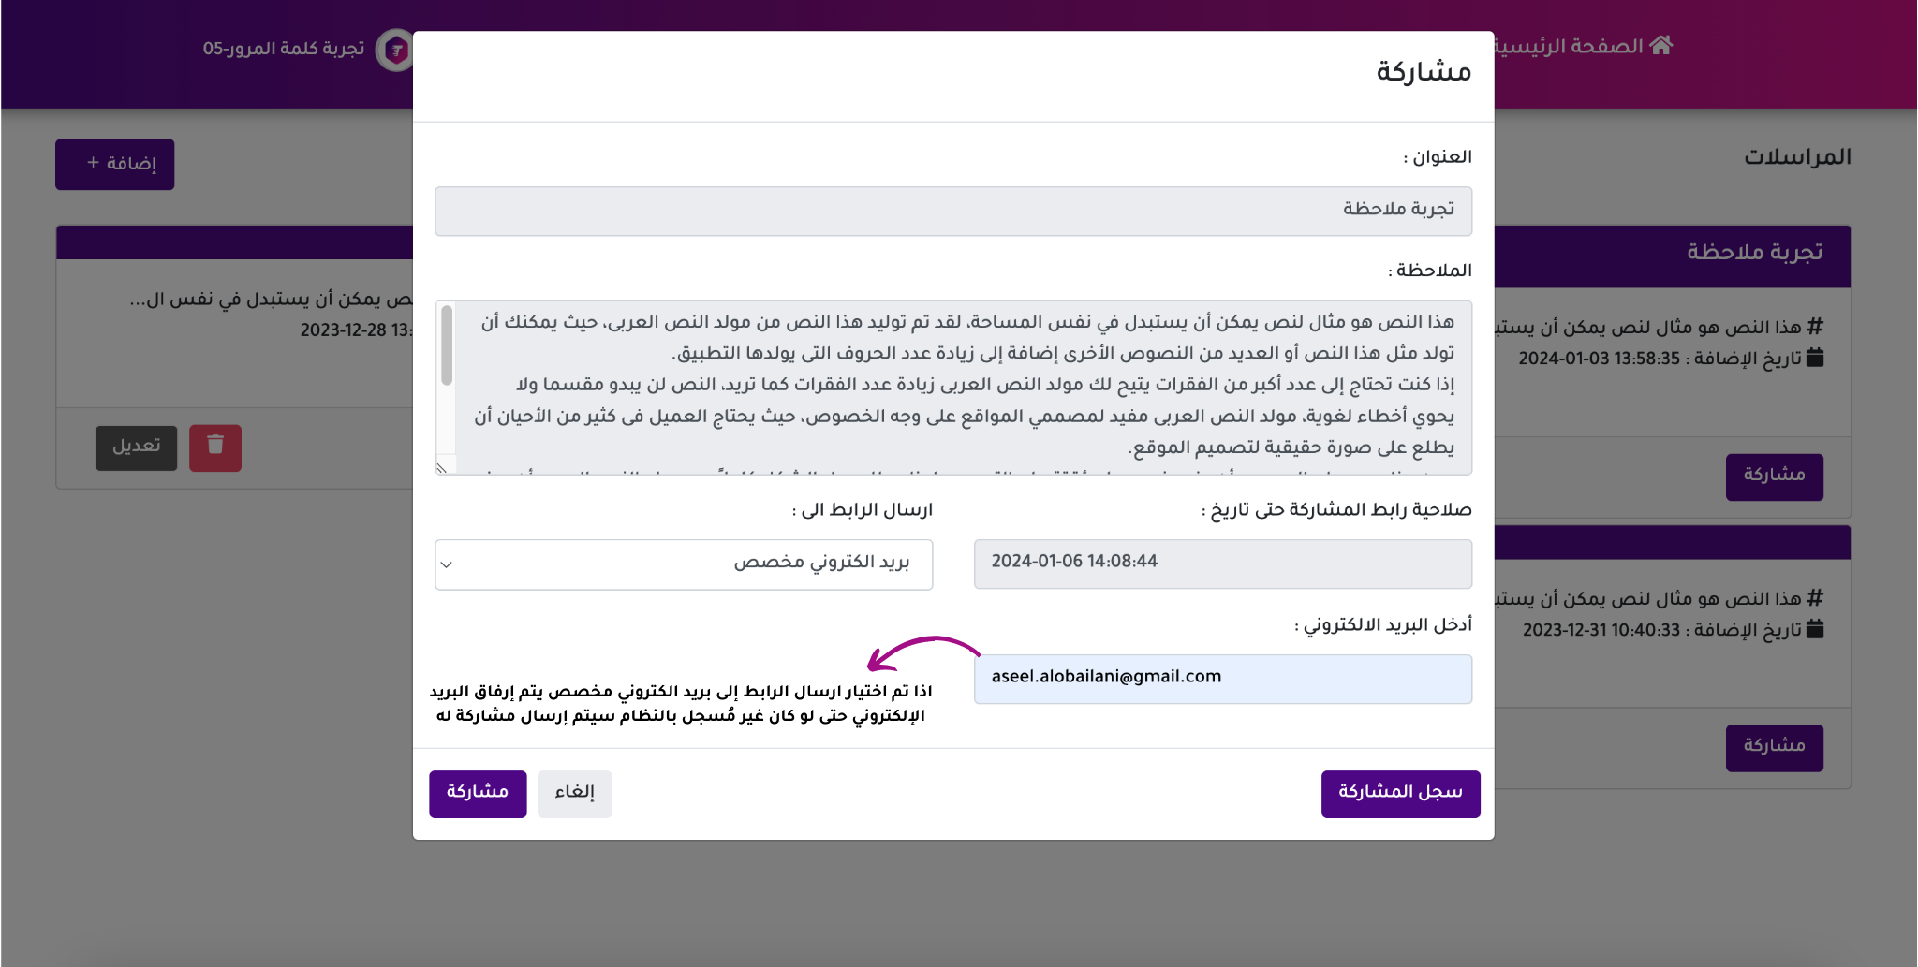The height and width of the screenshot is (967, 1918).
Task: Go to الصفحة الرئيسية in the navbar
Action: pyautogui.click(x=1583, y=46)
